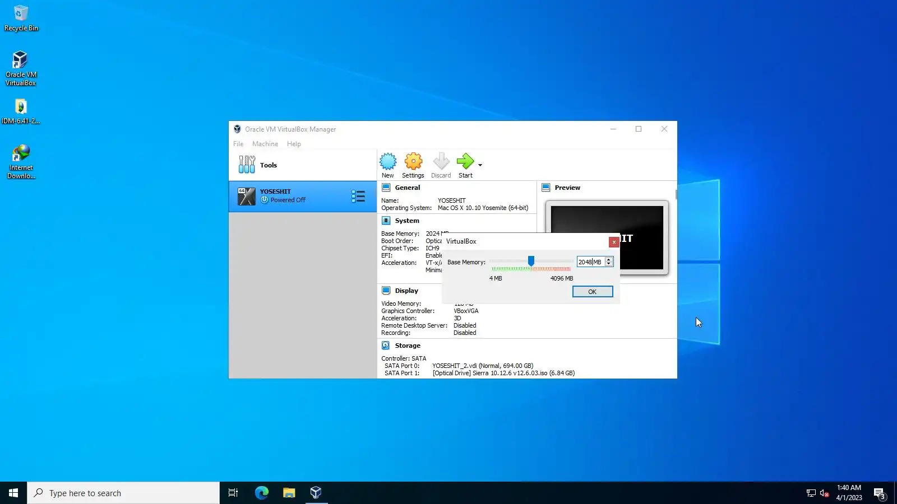Confirm Base Memory with OK button
Viewport: 897px width, 504px height.
(x=593, y=292)
